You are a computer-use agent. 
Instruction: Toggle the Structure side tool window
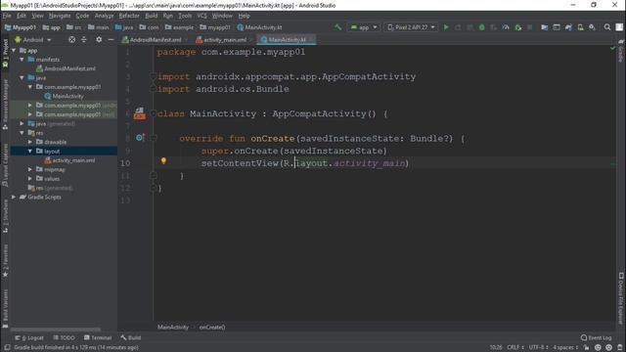coord(5,217)
